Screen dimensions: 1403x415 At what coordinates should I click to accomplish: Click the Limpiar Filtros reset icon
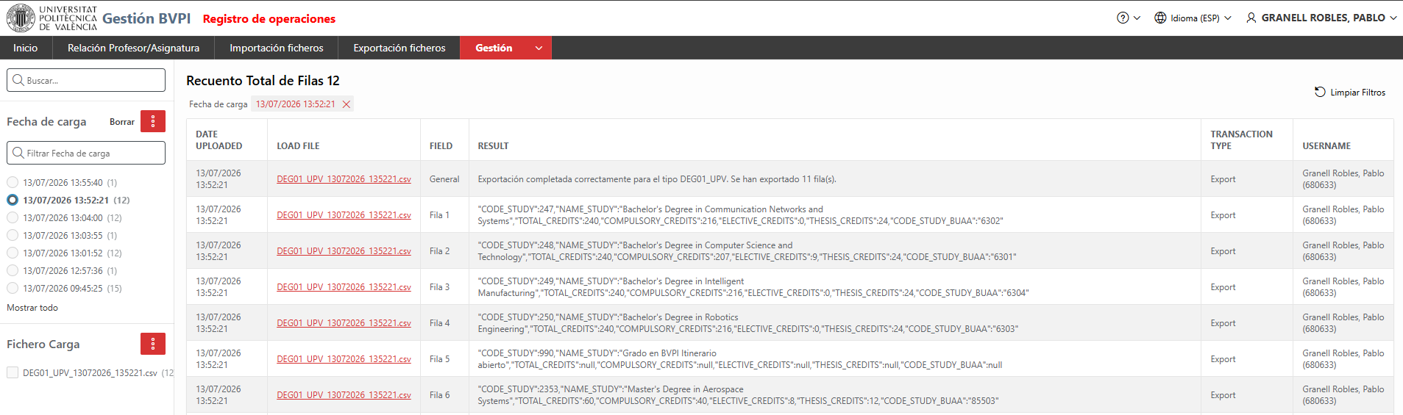[x=1320, y=92]
